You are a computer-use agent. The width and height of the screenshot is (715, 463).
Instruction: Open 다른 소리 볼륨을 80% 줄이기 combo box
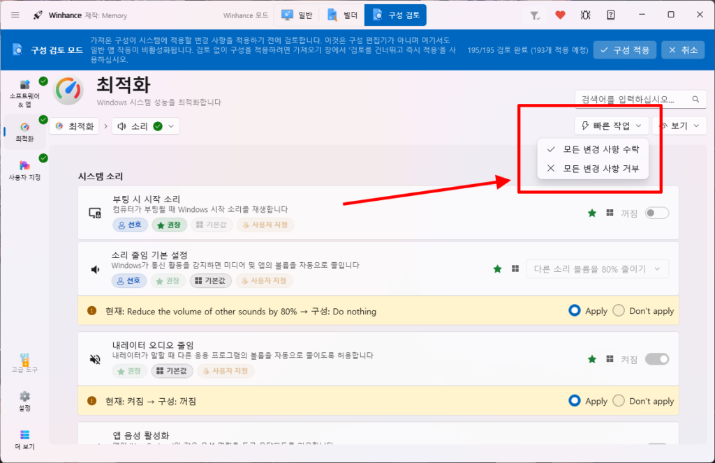point(598,269)
